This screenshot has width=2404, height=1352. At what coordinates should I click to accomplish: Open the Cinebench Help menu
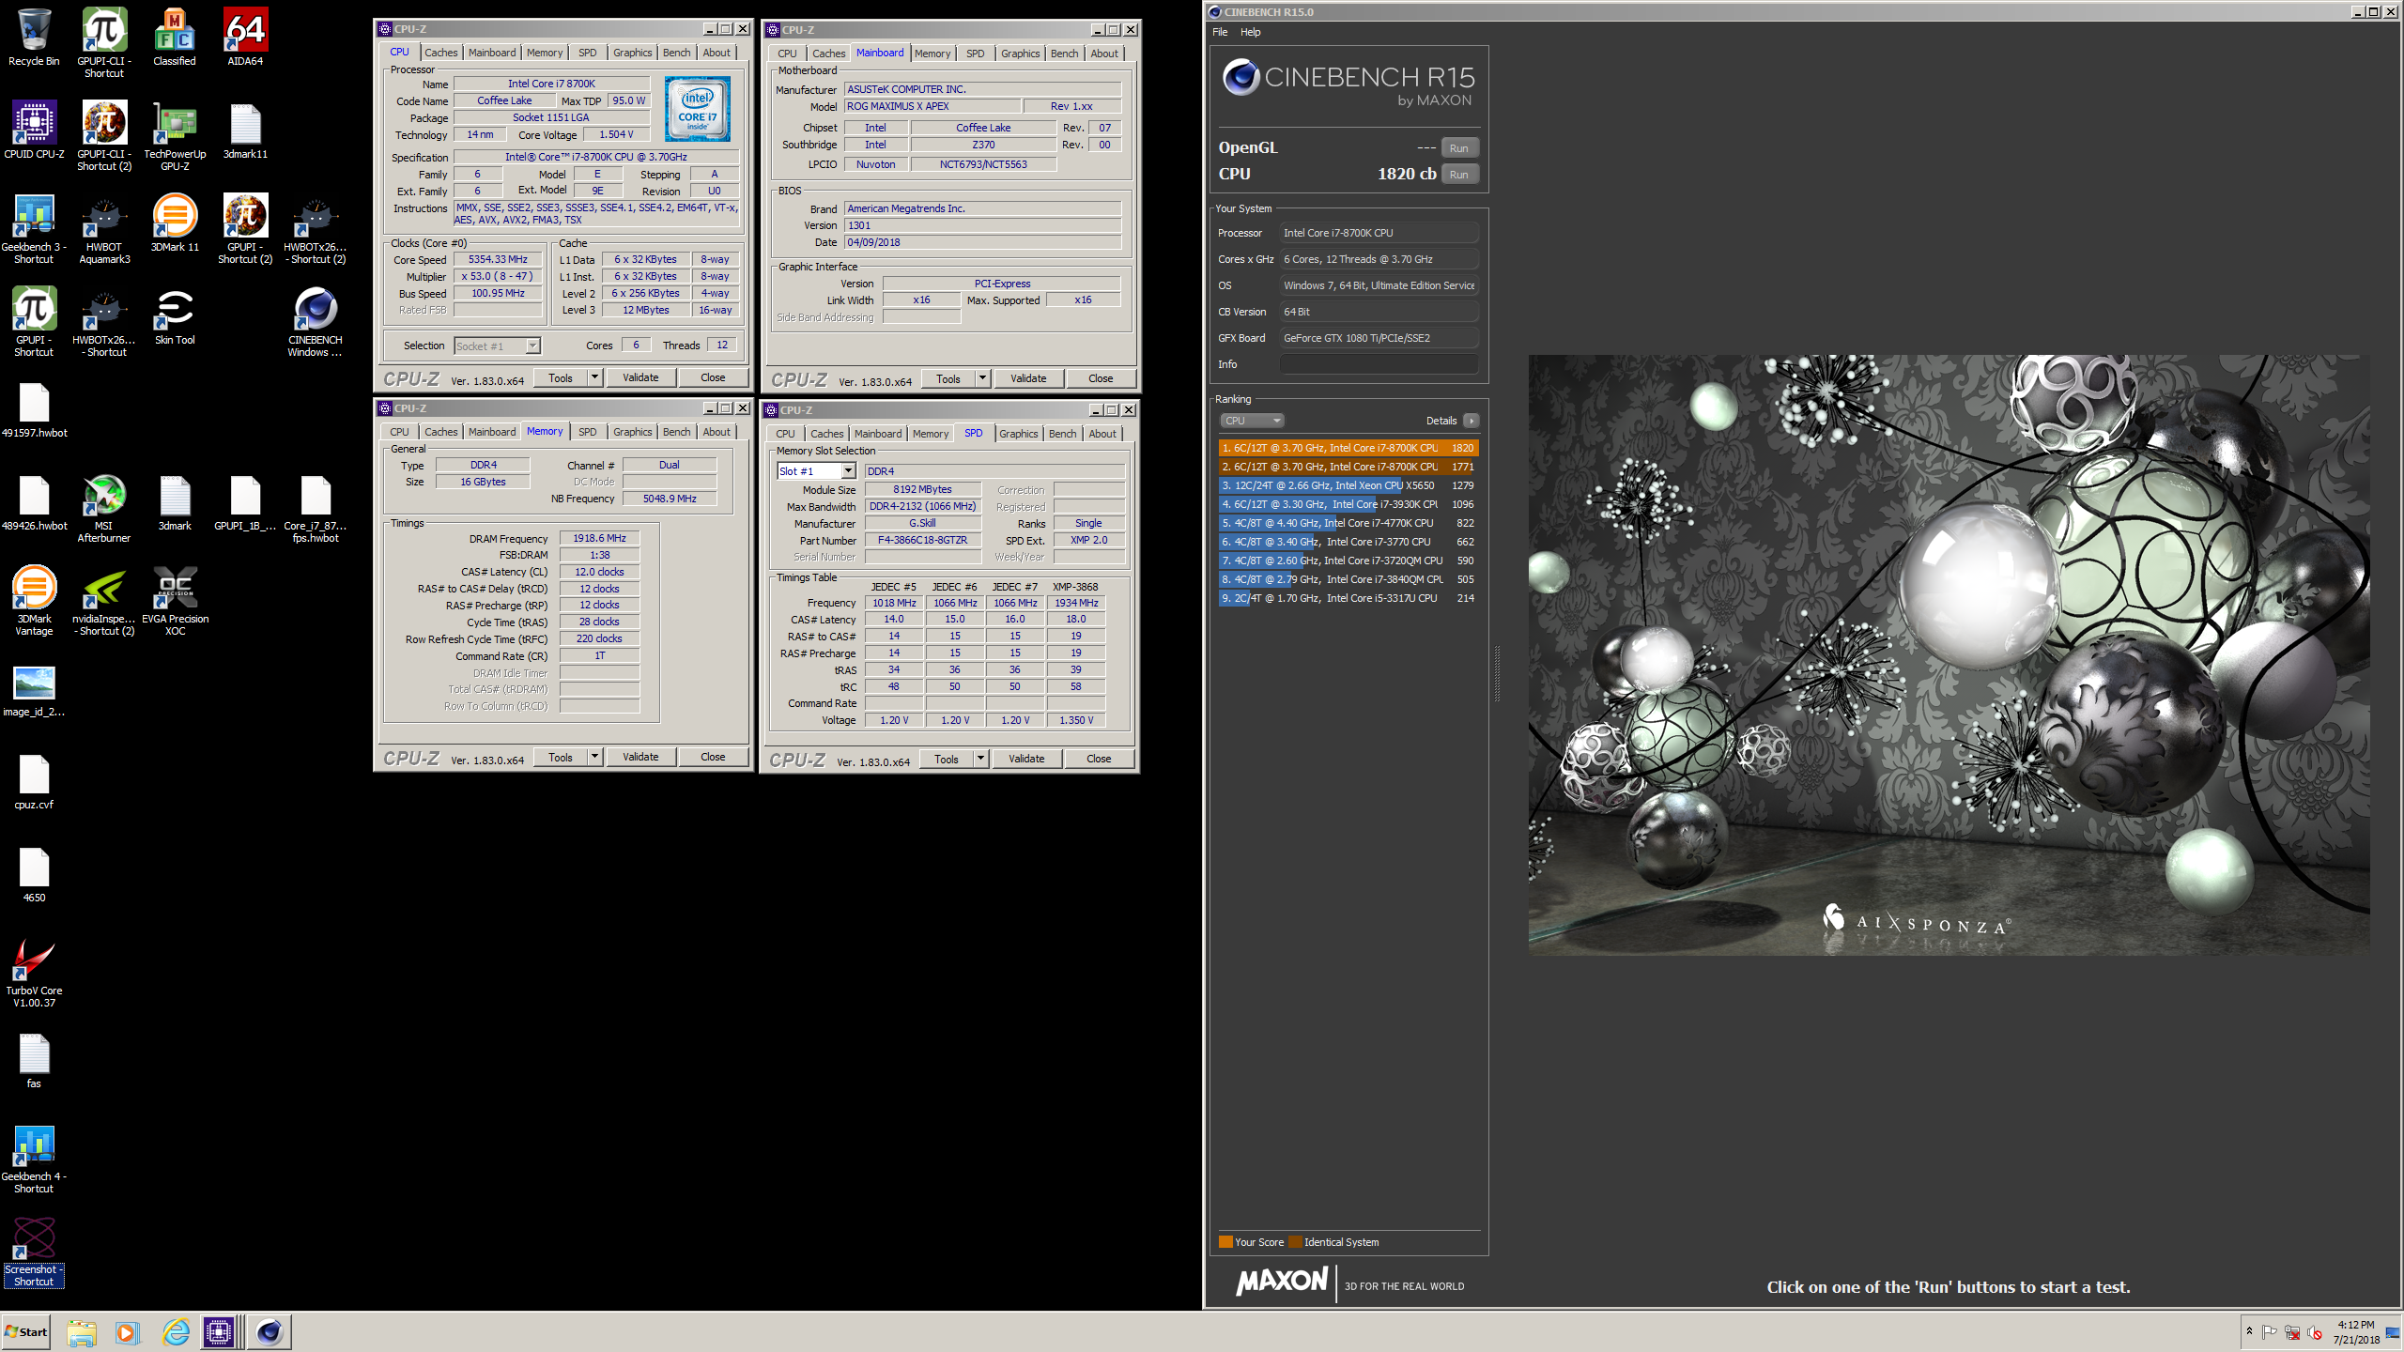coord(1251,32)
